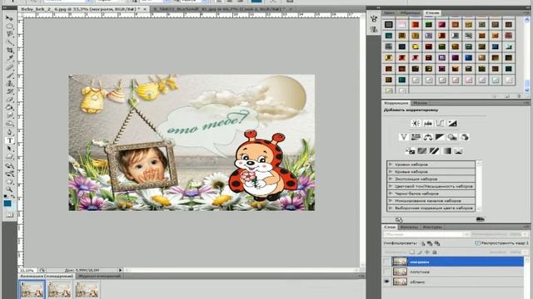The image size is (533, 299).
Task: Switch to the second document tab
Action: point(219,9)
